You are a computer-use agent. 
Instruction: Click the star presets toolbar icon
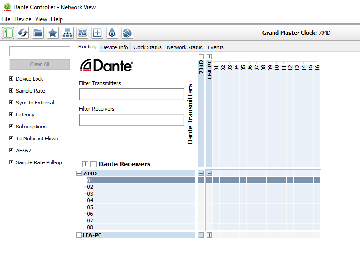52,33
